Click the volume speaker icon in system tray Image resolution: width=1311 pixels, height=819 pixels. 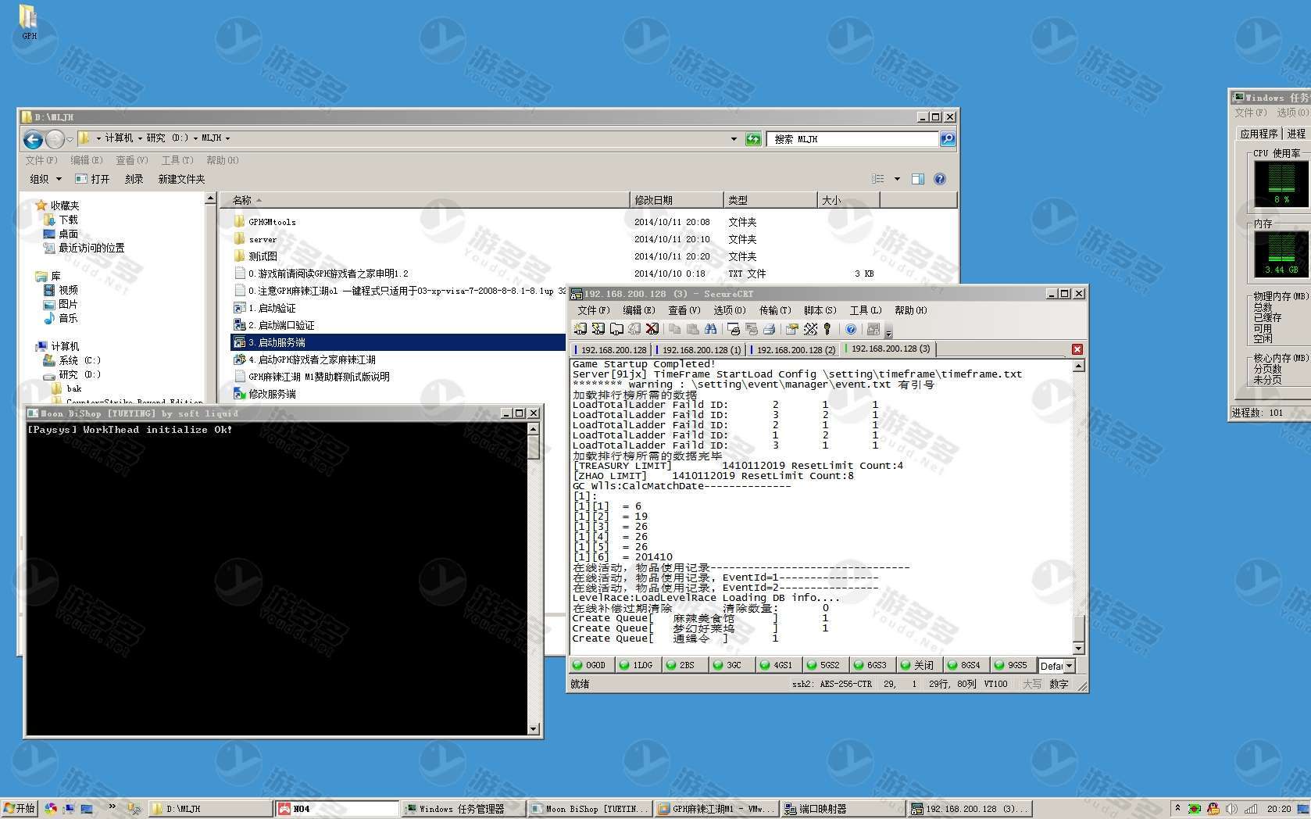click(x=1231, y=809)
